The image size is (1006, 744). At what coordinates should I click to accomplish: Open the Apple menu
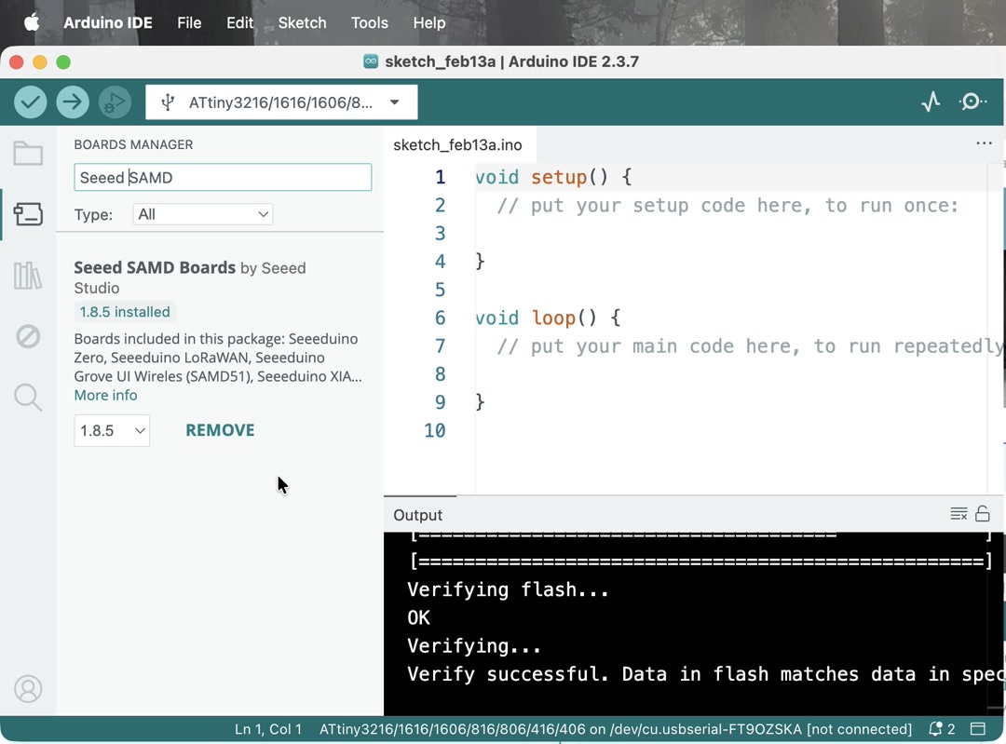[32, 22]
